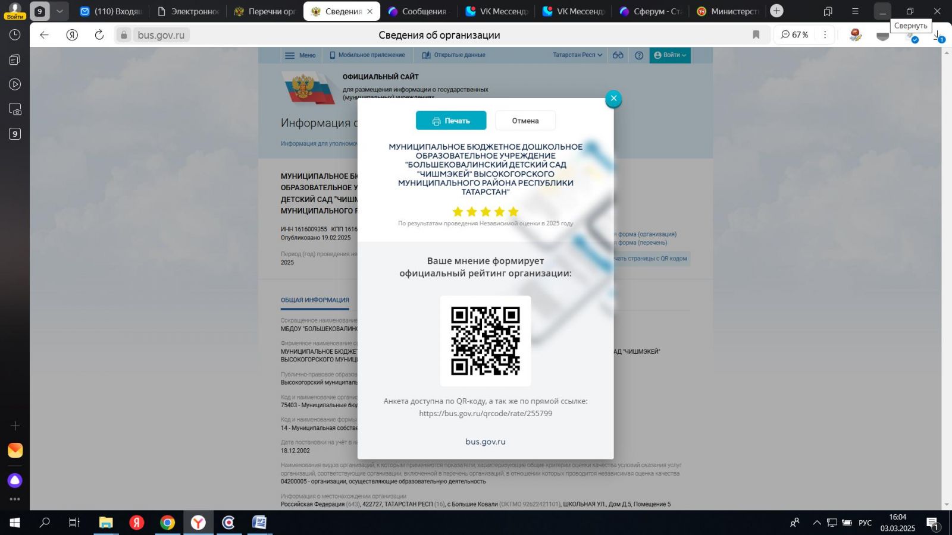952x535 pixels.
Task: Bookmark this page with the bookmark icon
Action: pos(756,35)
